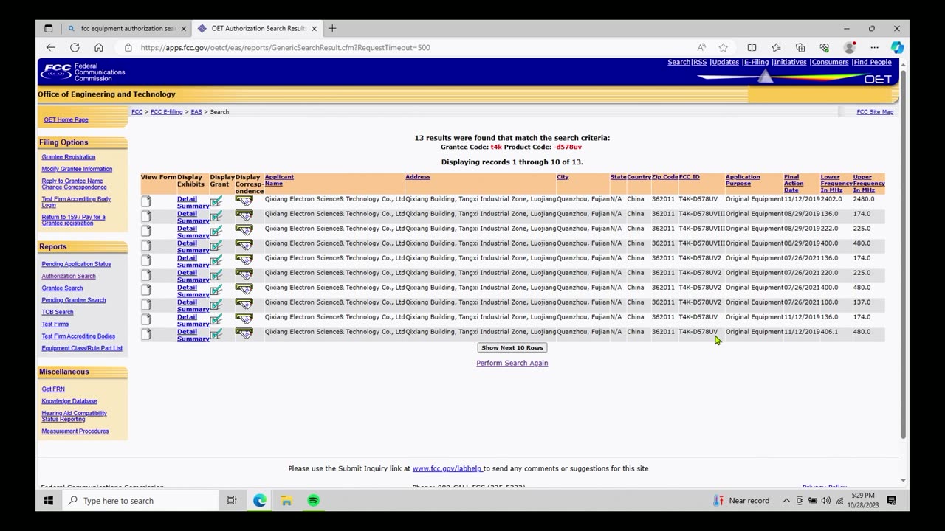Open View Form icon for 222.0 MHz row
The width and height of the screenshot is (945, 531).
146,231
